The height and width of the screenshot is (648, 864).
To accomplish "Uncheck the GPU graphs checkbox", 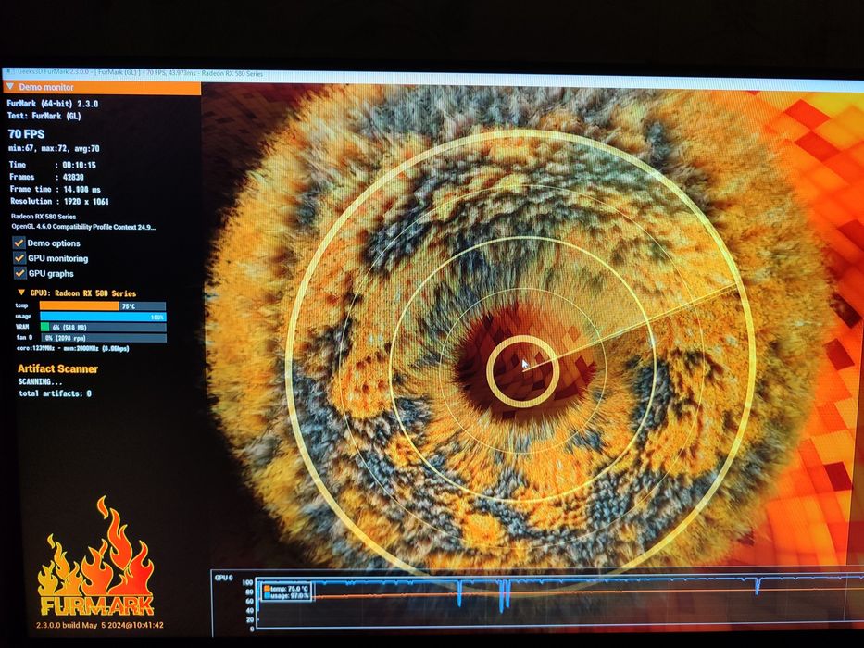I will [x=19, y=273].
